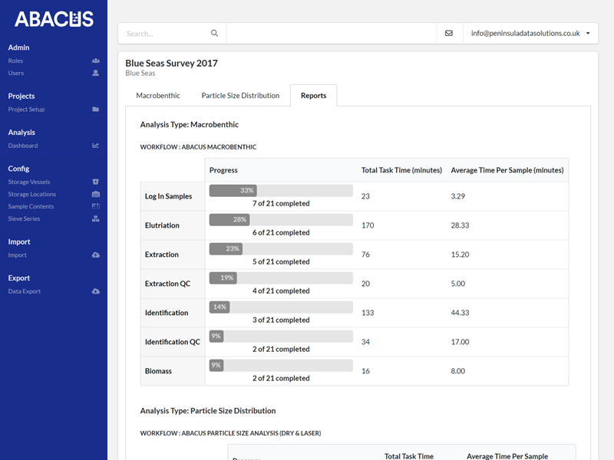
Task: Switch to the Macrobenthic tab
Action: 158,95
